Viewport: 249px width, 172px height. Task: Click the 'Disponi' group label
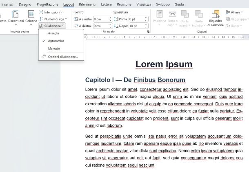pyautogui.click(x=202, y=31)
